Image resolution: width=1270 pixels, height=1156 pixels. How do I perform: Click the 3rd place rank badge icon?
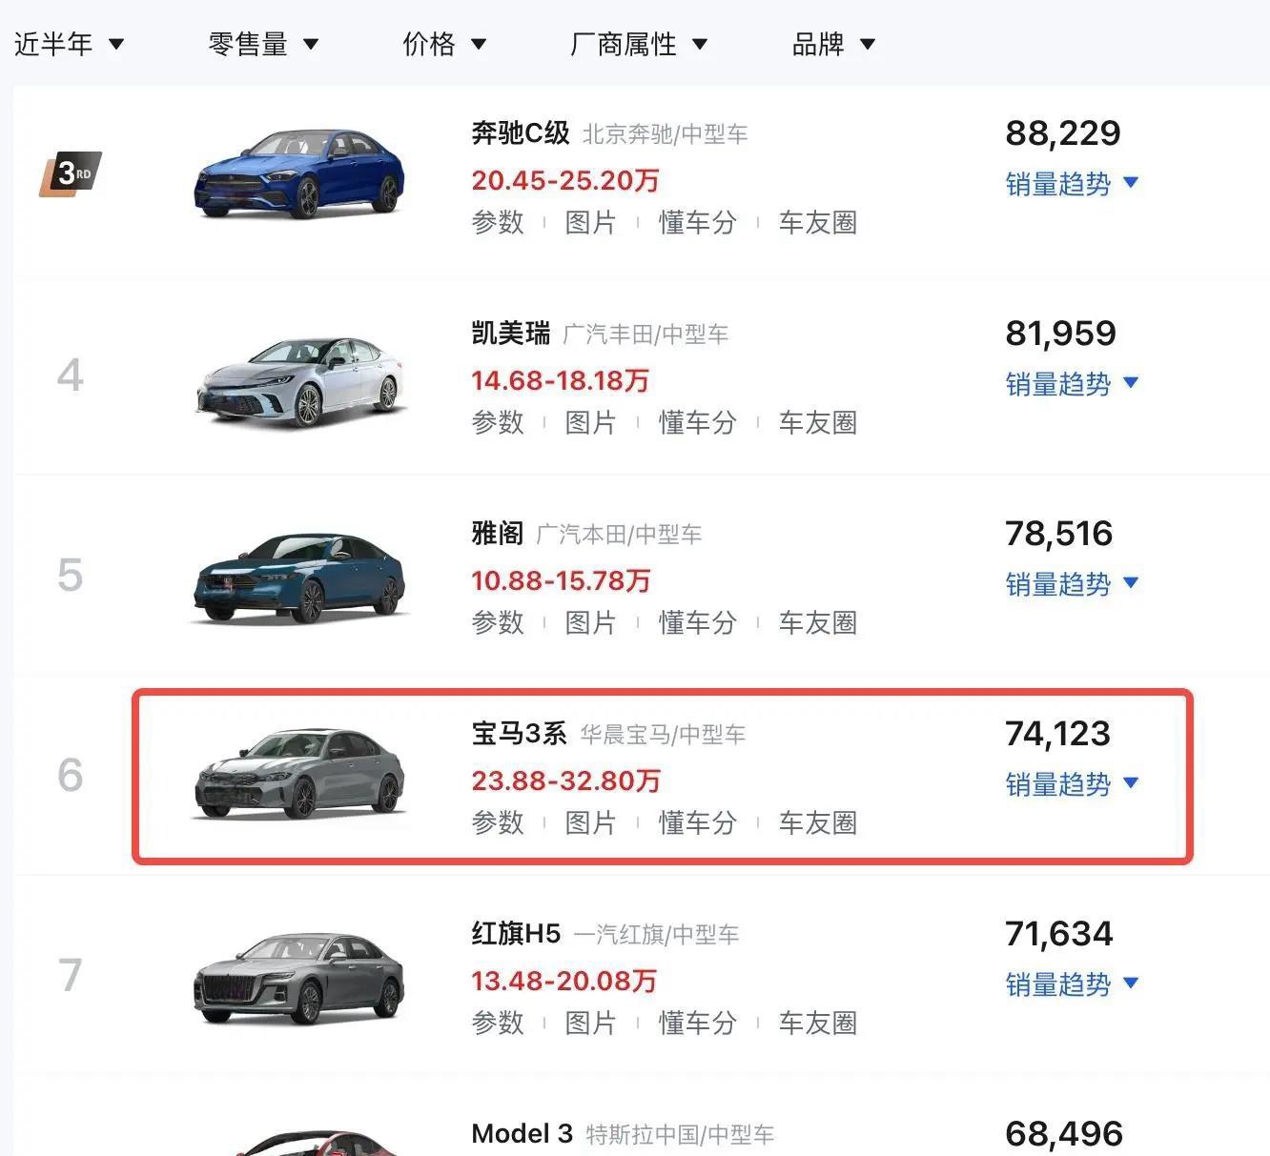(71, 173)
